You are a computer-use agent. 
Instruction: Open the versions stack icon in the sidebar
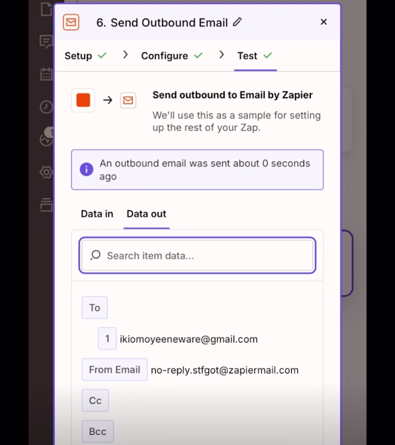pyautogui.click(x=46, y=205)
